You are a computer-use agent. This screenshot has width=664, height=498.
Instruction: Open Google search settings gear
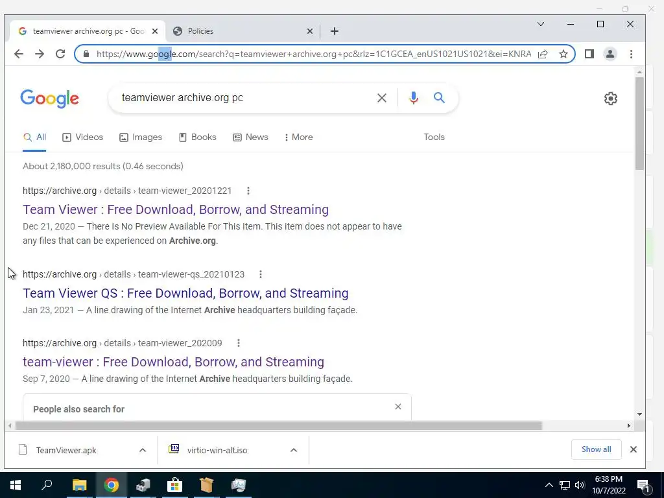tap(610, 99)
